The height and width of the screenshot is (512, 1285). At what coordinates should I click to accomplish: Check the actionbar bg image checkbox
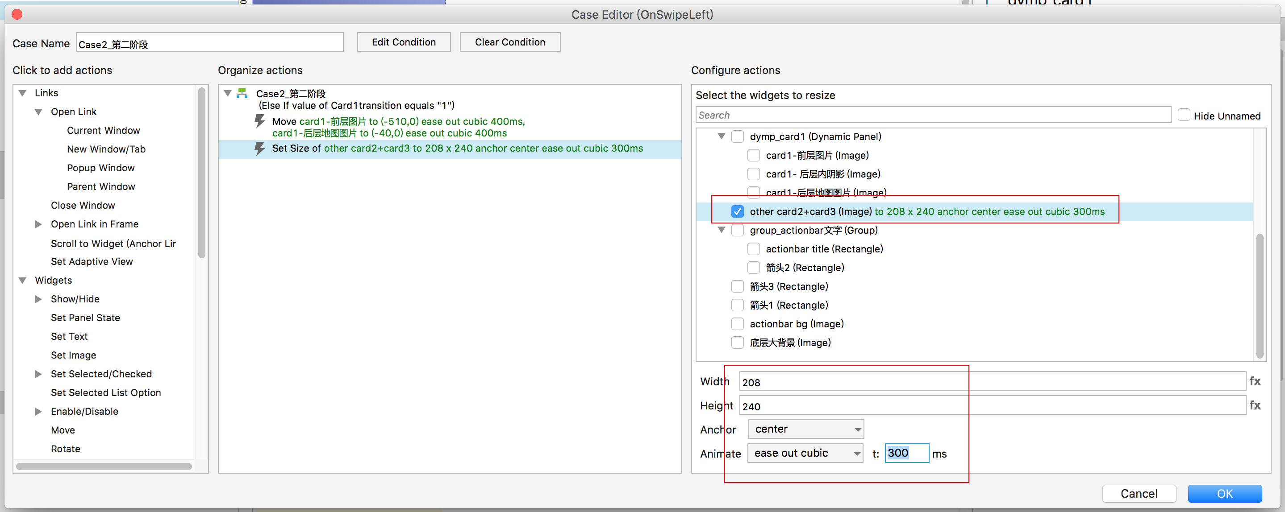(x=737, y=324)
